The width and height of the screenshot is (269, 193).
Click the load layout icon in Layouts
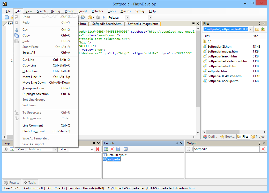tap(106, 149)
